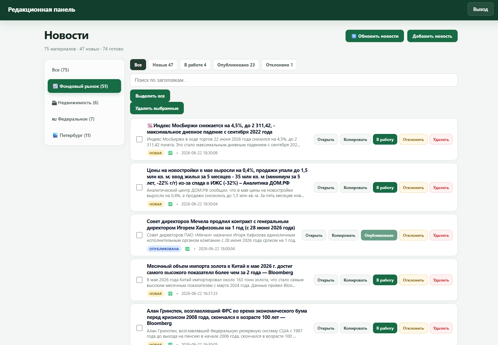Copy the Алан Гринспен news item
498x345 pixels.
point(355,328)
